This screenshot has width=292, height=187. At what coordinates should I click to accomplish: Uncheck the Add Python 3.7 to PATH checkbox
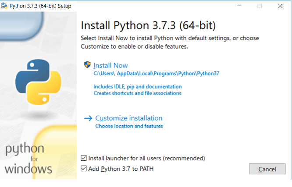pos(84,169)
